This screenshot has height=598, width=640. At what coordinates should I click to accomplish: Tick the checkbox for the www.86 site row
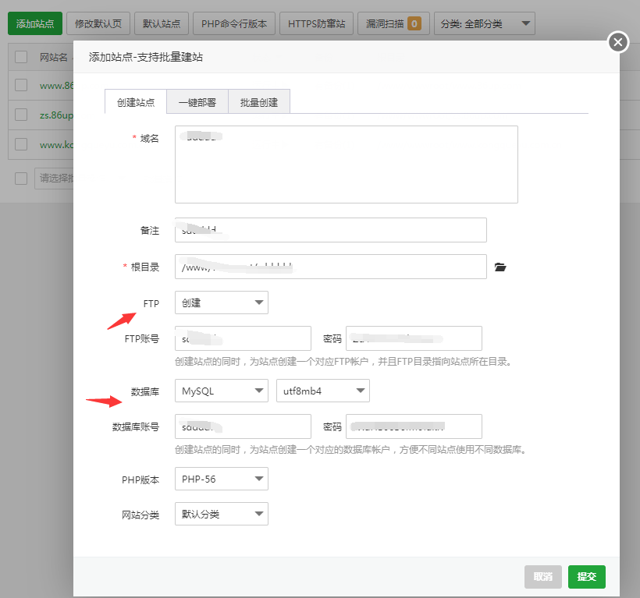coord(21,85)
